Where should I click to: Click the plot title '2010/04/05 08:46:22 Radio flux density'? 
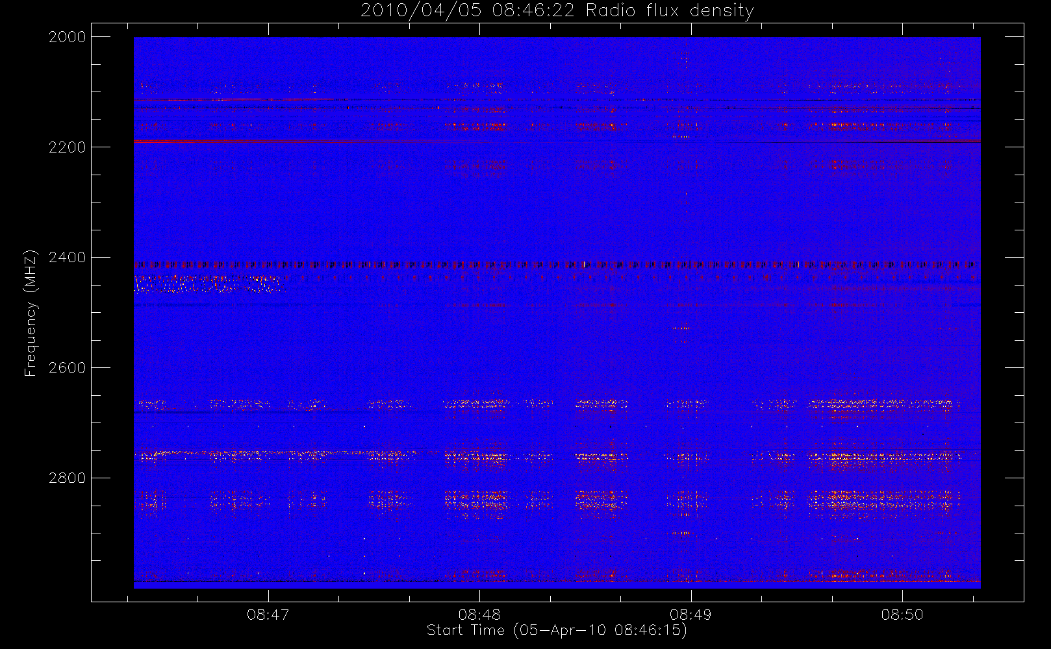click(557, 11)
